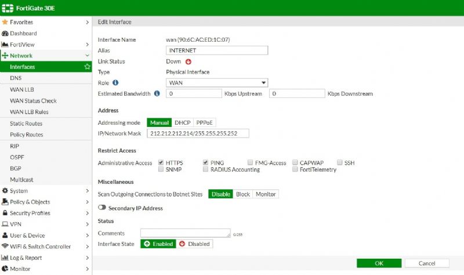This screenshot has width=464, height=275.
Task: Click the Cancel button
Action: click(x=427, y=263)
